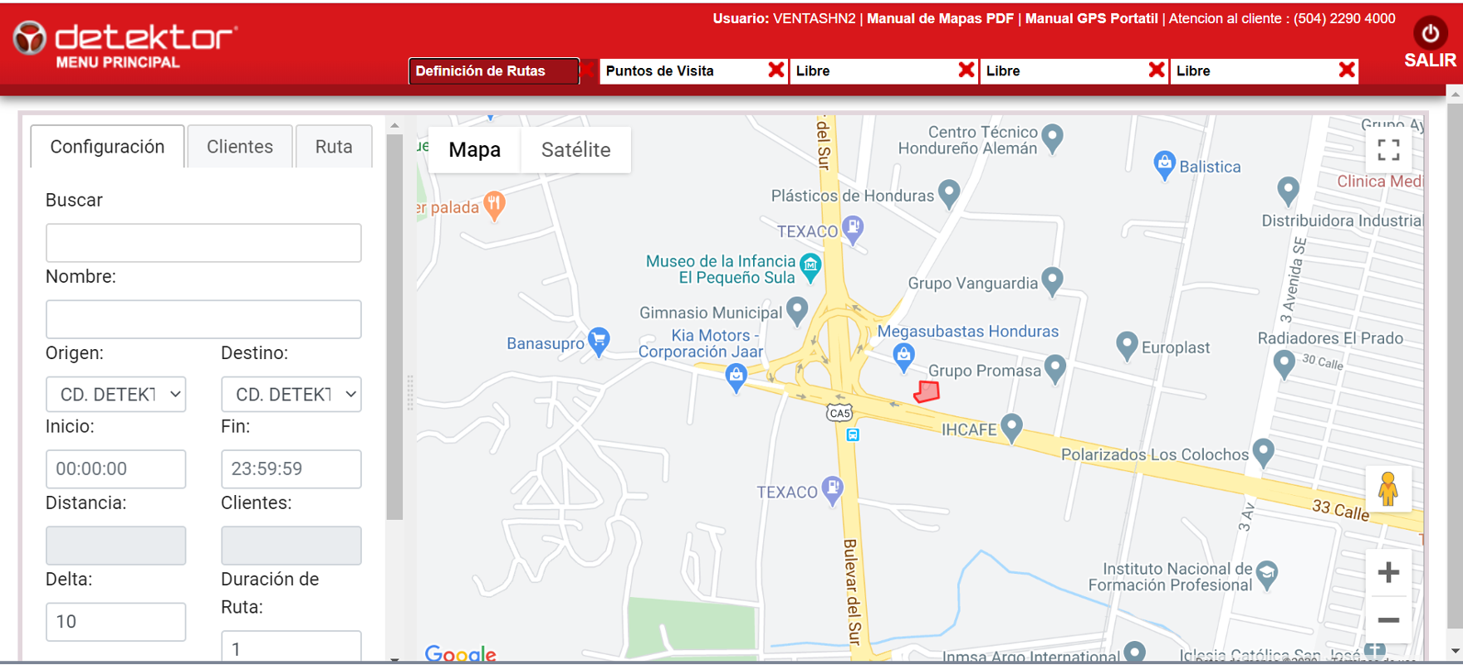This screenshot has width=1463, height=665.
Task: Click the red geofence polygon marker
Action: (927, 391)
